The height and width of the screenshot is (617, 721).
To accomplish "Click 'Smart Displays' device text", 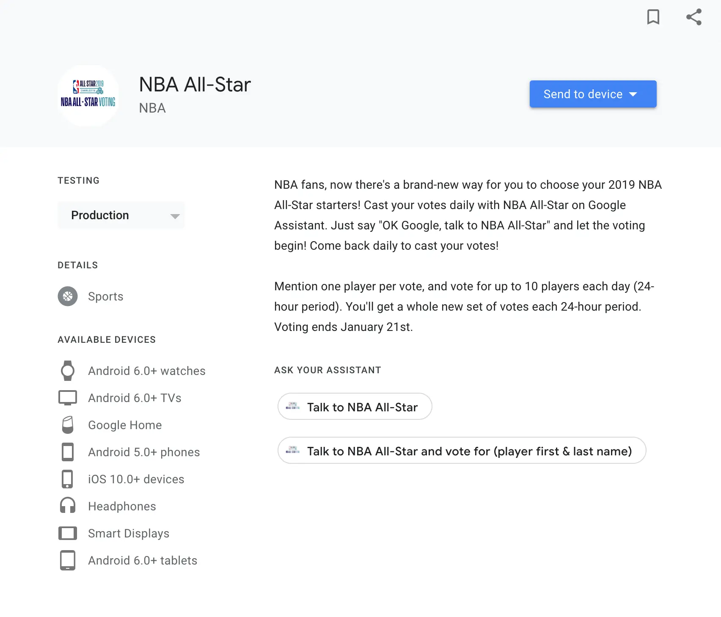I will click(x=129, y=533).
